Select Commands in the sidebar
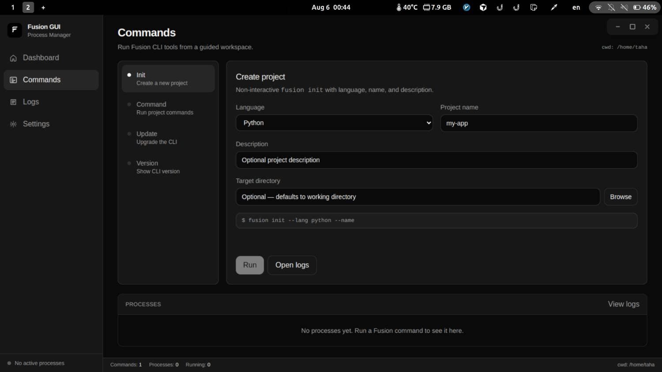Viewport: 662px width, 372px height. [51, 80]
